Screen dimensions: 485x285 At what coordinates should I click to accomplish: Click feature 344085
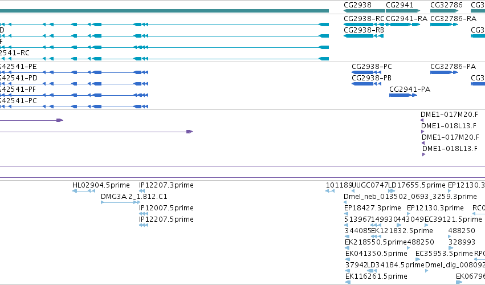[358, 231]
